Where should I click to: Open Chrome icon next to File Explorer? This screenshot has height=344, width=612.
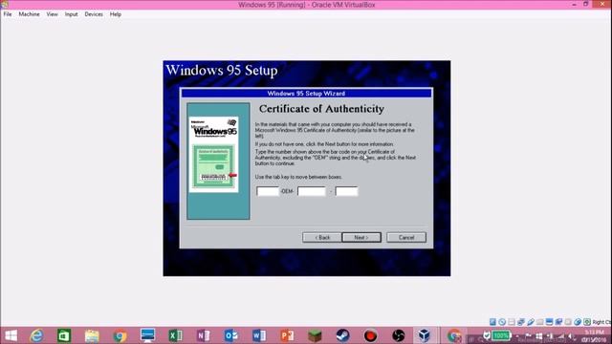pos(120,335)
